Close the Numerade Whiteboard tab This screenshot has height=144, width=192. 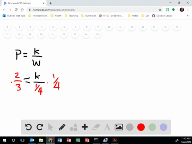[44, 3]
